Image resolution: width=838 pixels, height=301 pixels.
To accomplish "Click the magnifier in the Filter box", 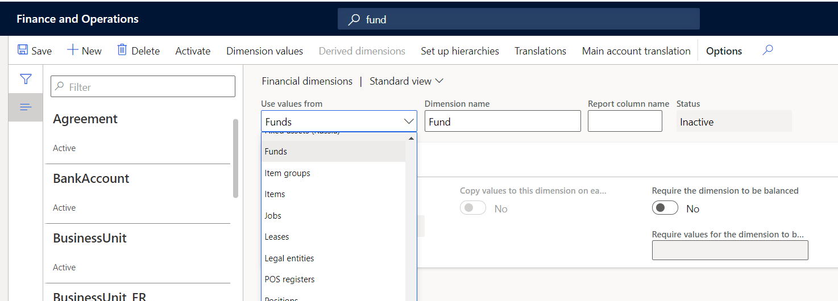I will click(x=59, y=87).
